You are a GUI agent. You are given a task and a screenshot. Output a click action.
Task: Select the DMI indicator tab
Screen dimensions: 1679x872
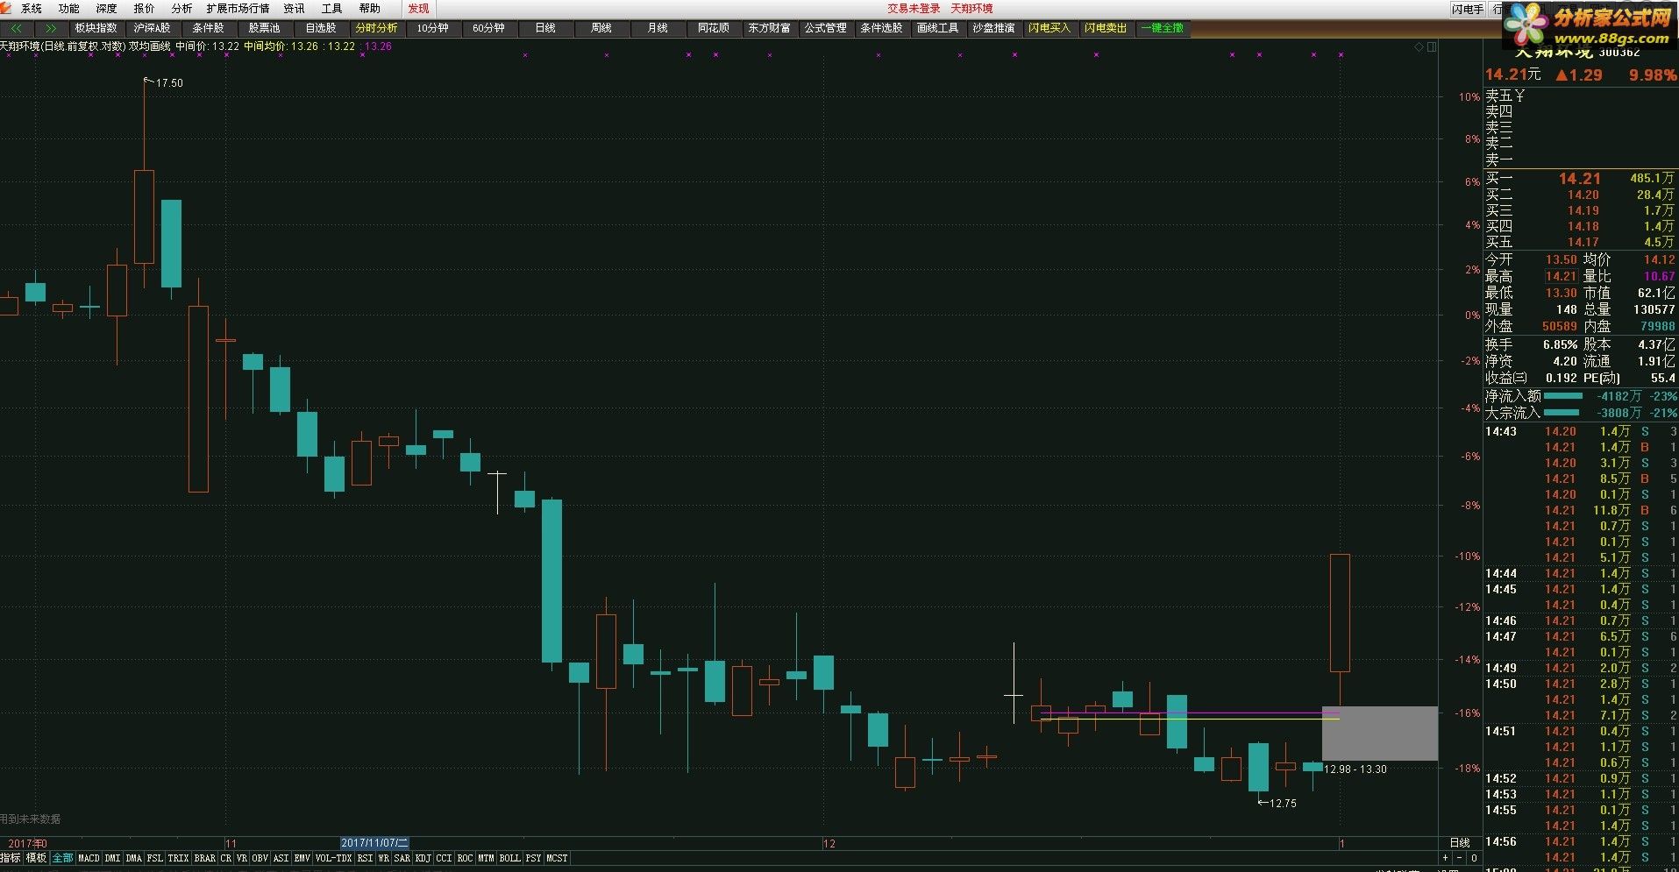coord(112,858)
